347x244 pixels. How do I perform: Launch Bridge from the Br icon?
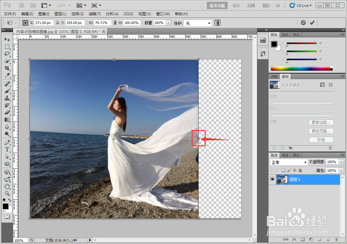pyautogui.click(x=22, y=5)
